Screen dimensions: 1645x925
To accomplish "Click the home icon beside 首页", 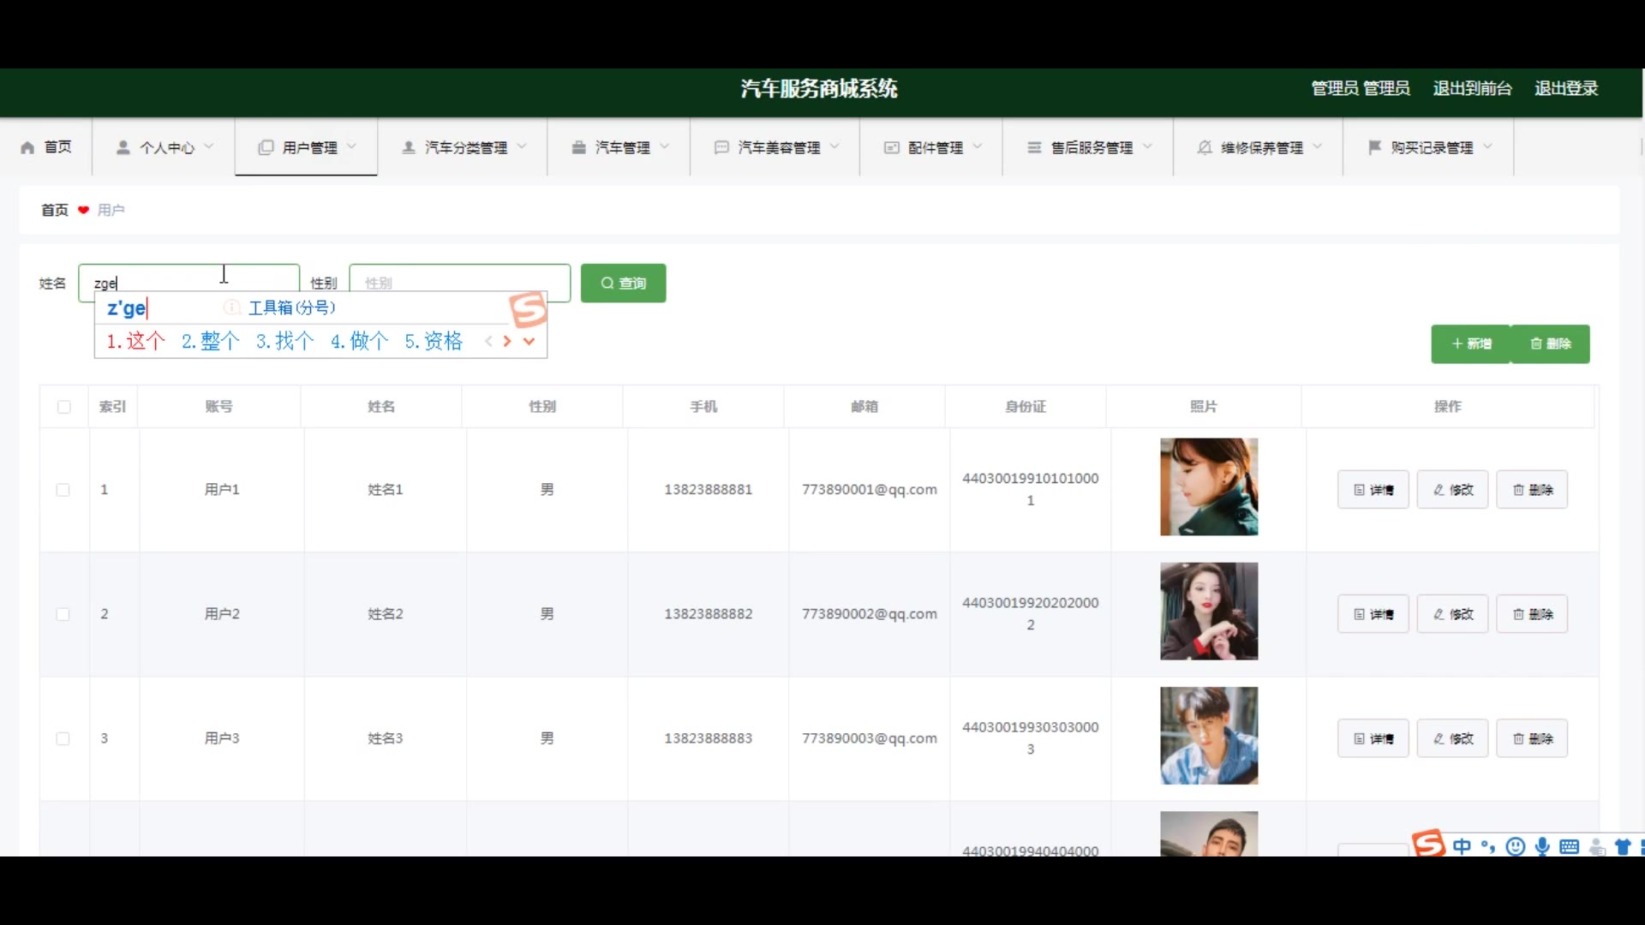I will (27, 147).
